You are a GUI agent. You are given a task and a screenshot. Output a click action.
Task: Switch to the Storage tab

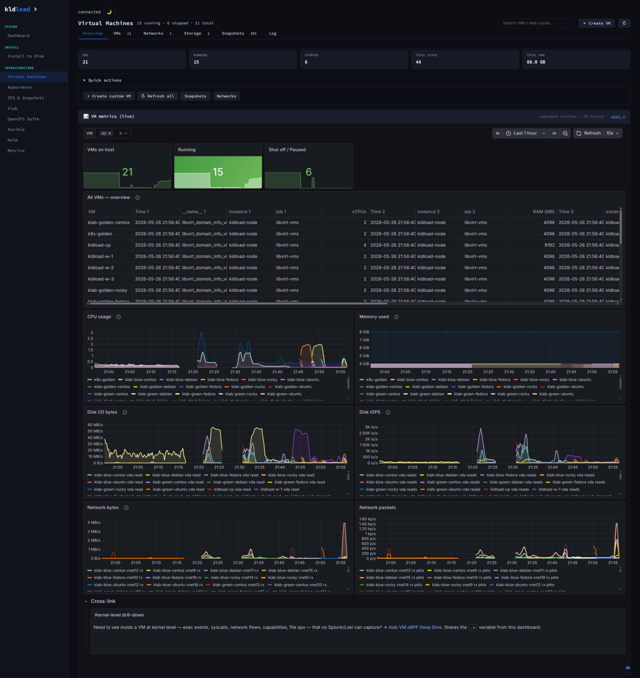coord(197,33)
